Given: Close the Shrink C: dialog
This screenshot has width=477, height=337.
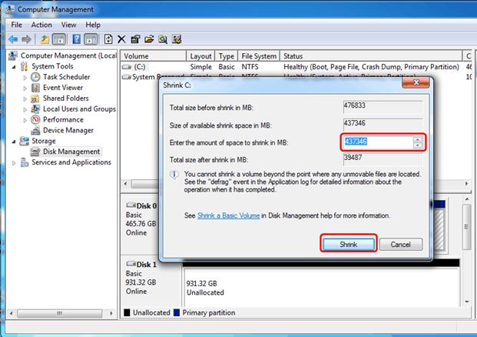Looking at the screenshot, I should point(416,82).
